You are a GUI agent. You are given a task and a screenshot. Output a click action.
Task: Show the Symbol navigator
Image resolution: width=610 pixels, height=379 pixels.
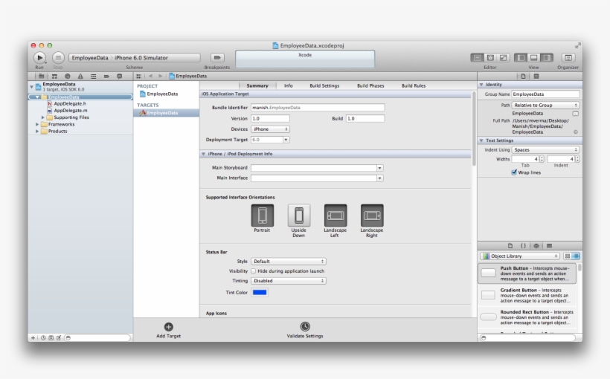[x=54, y=77]
